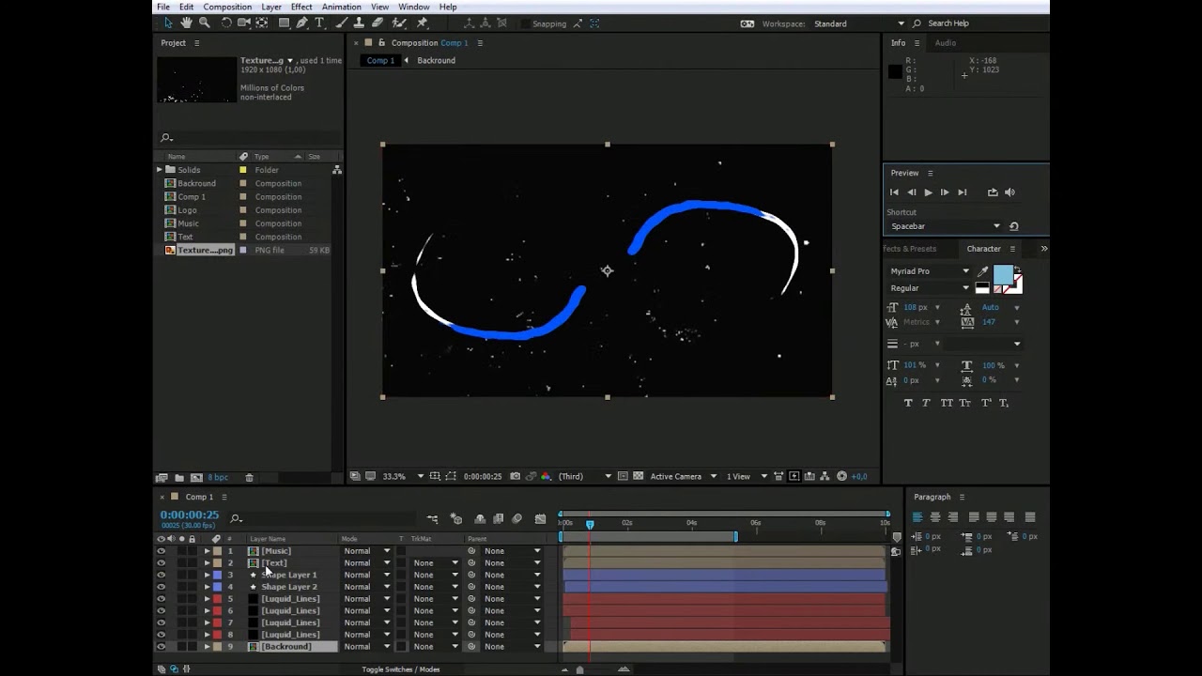Expand Shape Layer 1 properties

[x=208, y=575]
